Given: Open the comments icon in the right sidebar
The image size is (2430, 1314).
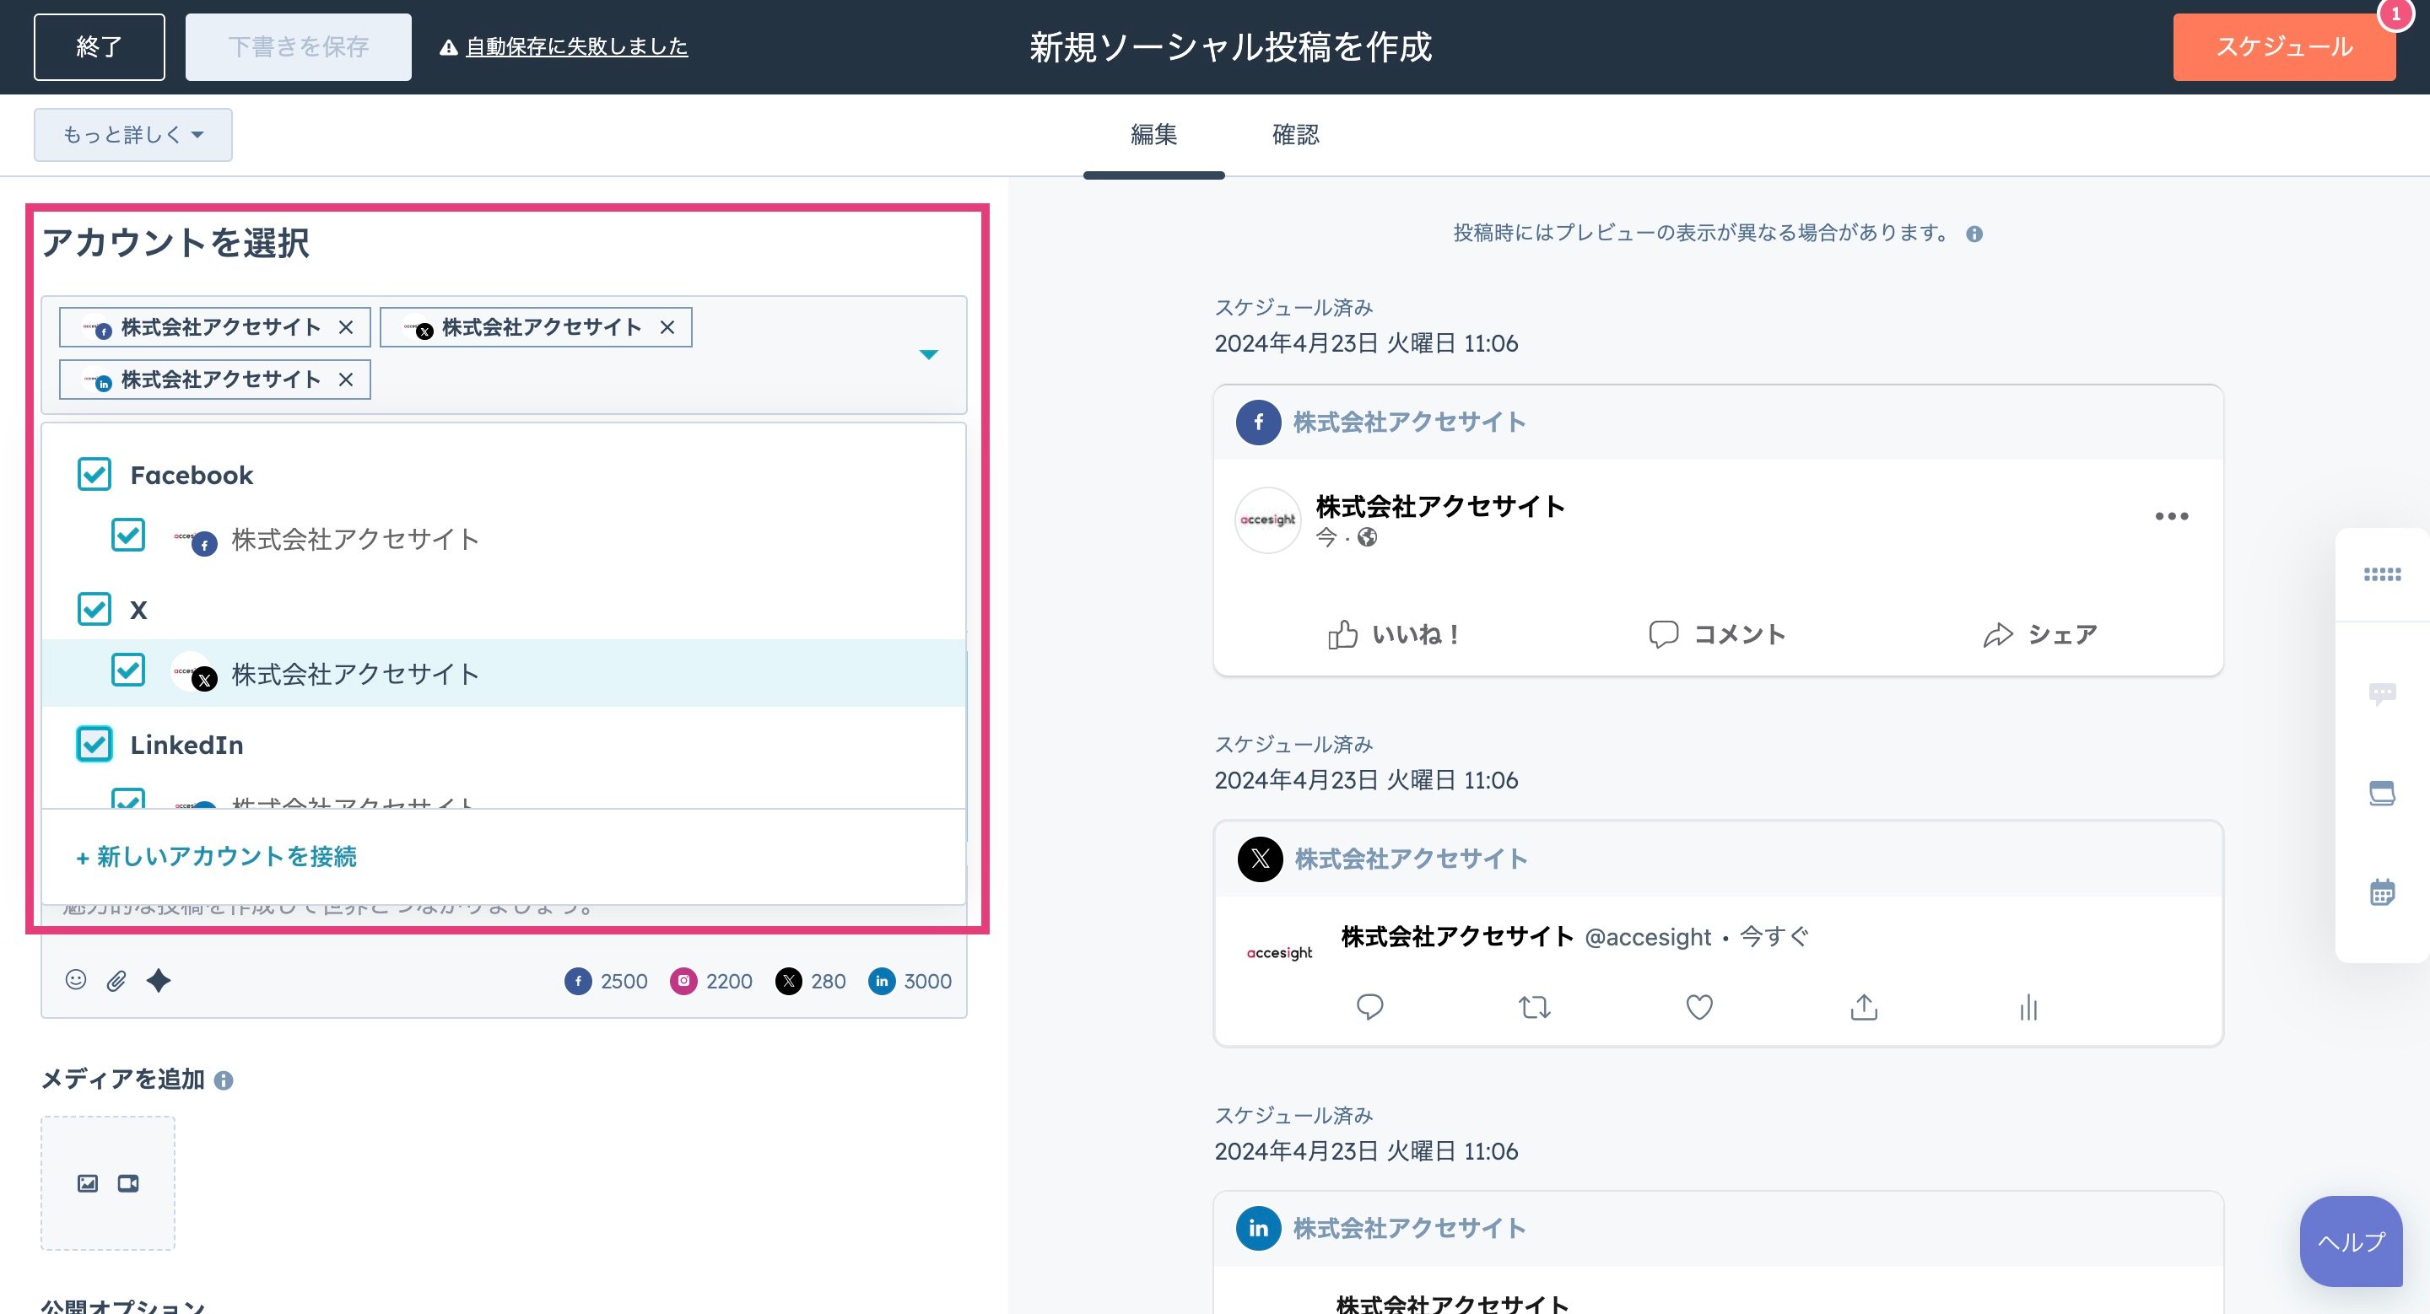Looking at the screenshot, I should click(2384, 692).
